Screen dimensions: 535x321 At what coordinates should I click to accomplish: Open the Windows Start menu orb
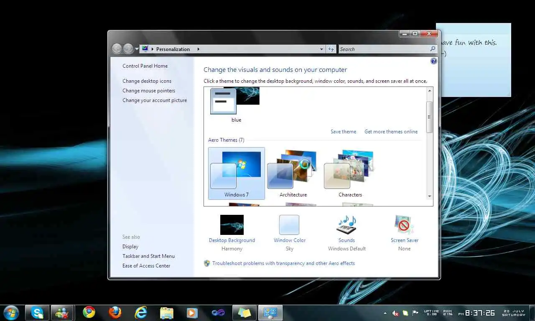point(10,313)
